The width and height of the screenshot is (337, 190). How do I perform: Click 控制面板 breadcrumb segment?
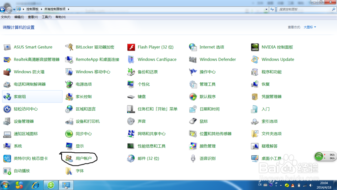[32, 9]
